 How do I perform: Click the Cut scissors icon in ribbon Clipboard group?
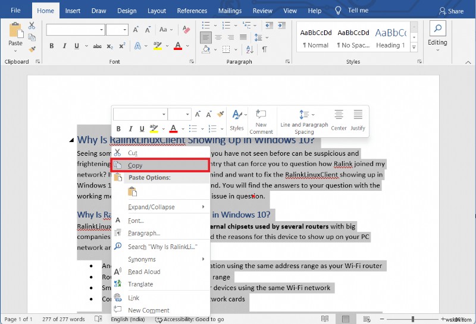[32, 26]
